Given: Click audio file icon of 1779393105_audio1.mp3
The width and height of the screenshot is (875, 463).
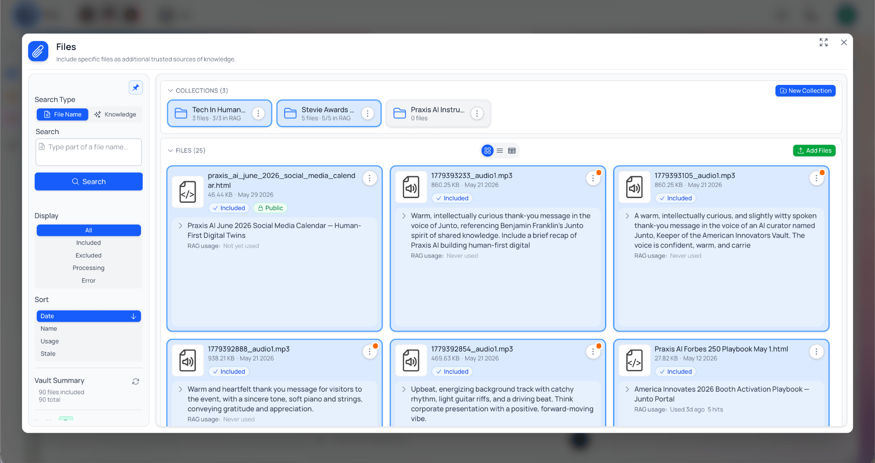Looking at the screenshot, I should point(634,187).
